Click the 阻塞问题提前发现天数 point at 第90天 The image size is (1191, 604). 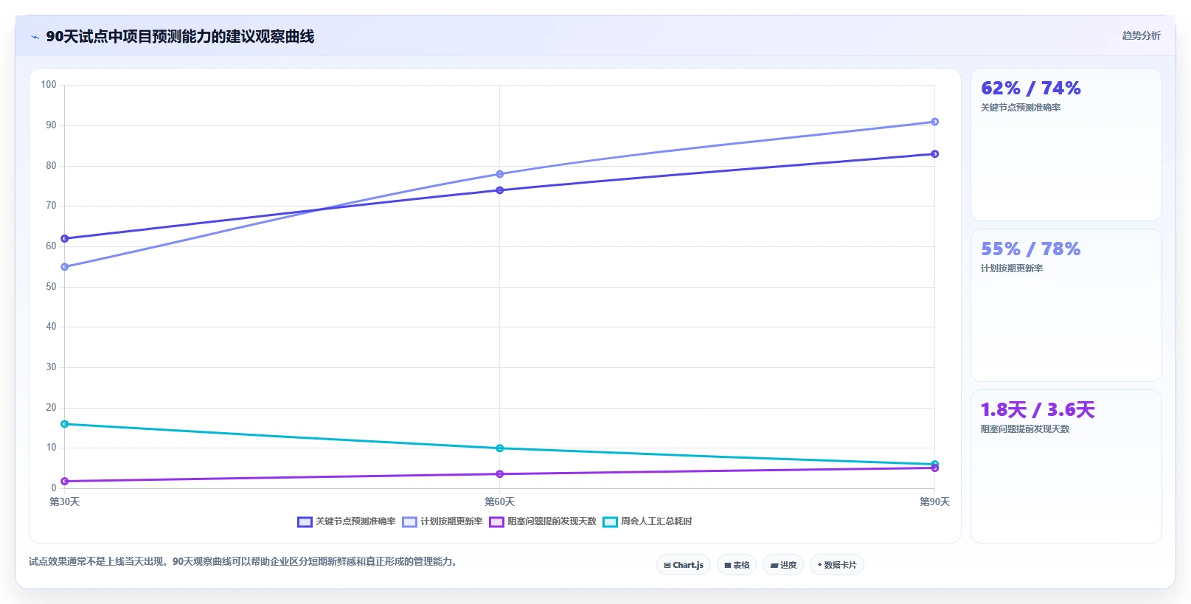pyautogui.click(x=934, y=468)
